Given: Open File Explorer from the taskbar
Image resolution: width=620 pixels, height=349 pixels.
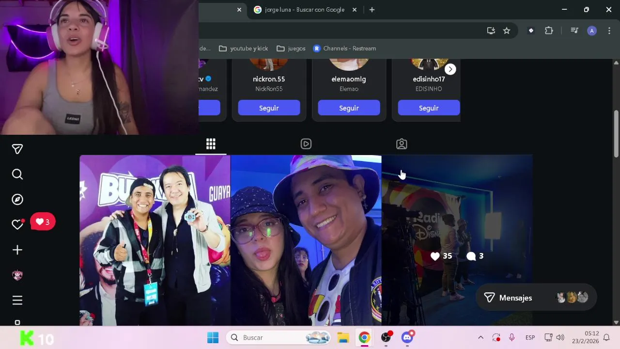Looking at the screenshot, I should click(343, 337).
